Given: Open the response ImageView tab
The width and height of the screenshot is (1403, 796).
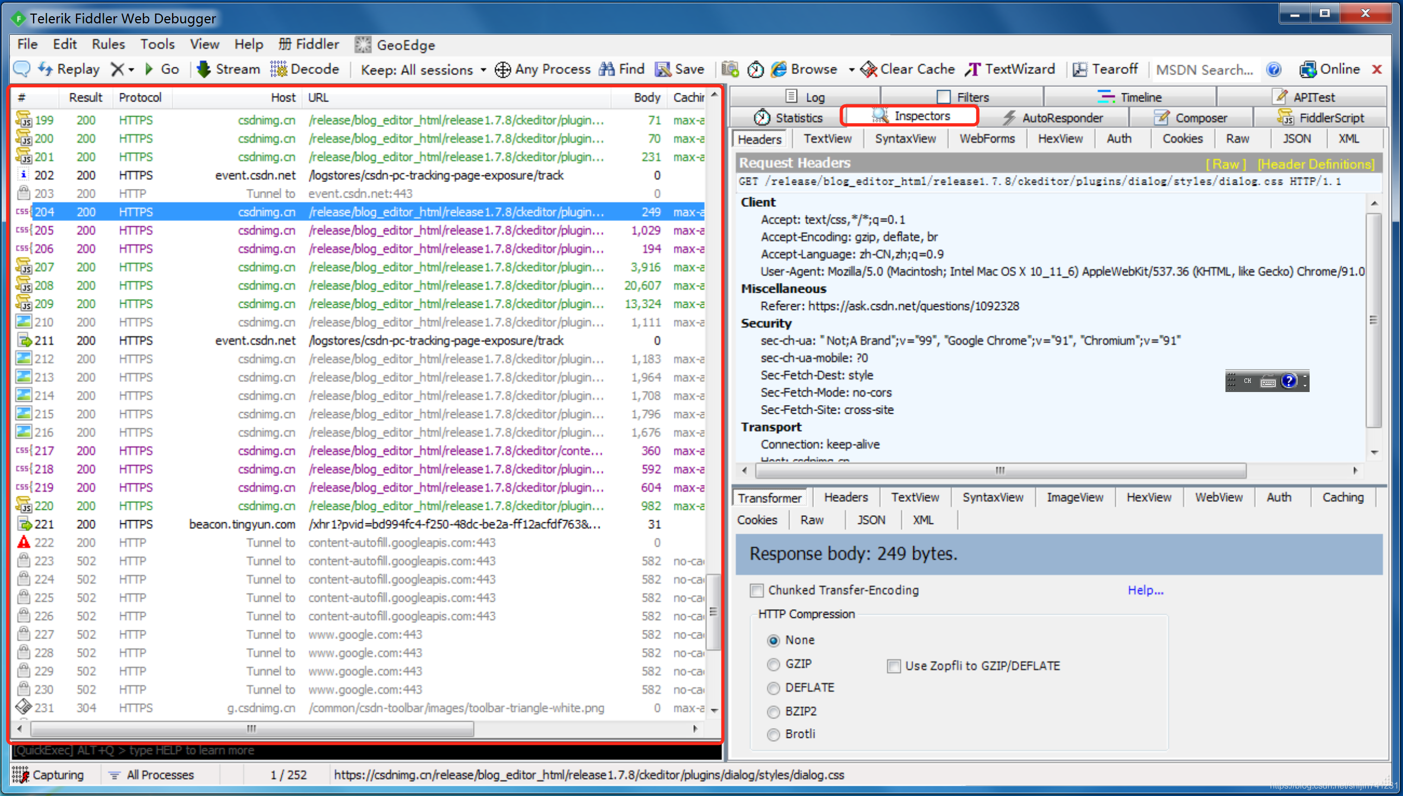Looking at the screenshot, I should pyautogui.click(x=1075, y=497).
